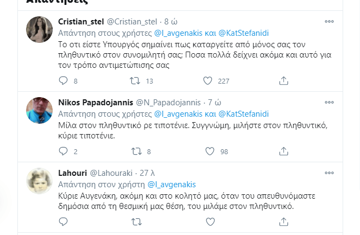
Task: Open more options on Nikos Papadojannis's tweet
Action: pyautogui.click(x=329, y=103)
